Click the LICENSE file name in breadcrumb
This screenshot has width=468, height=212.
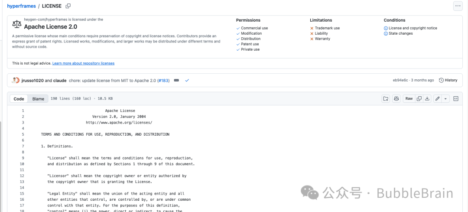pos(52,6)
